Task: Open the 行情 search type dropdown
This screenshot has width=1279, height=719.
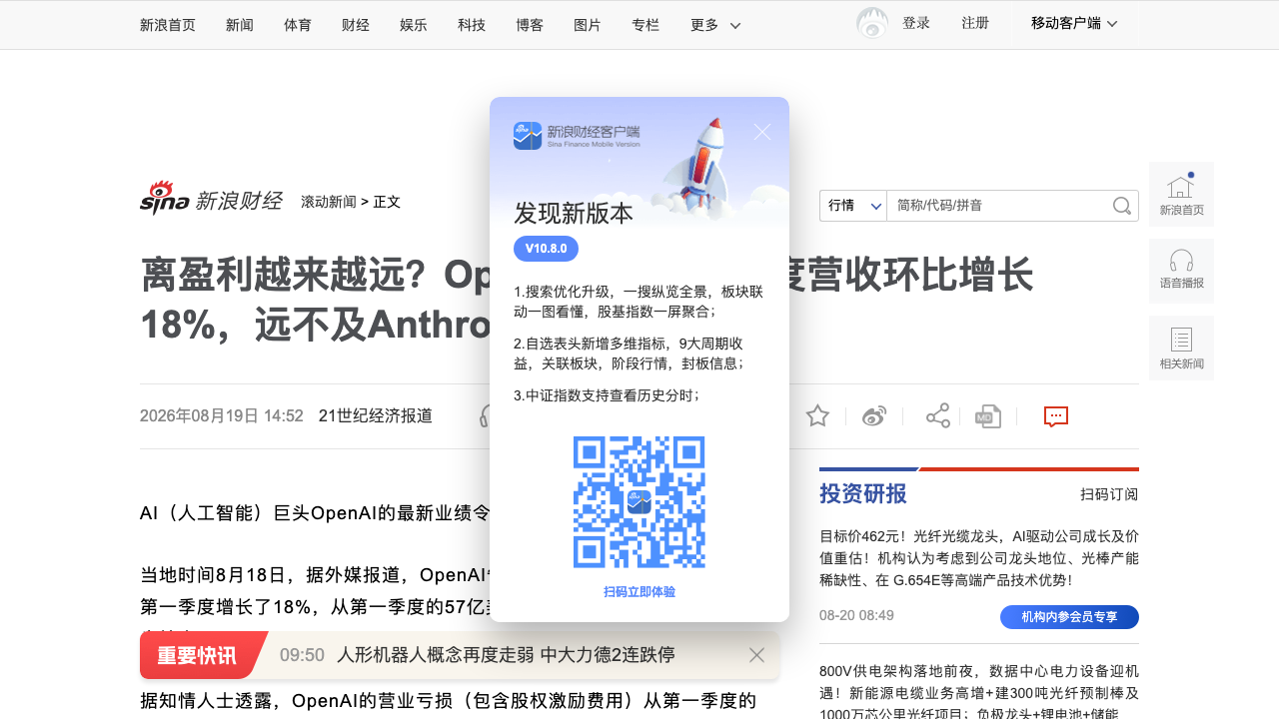Action: tap(852, 206)
